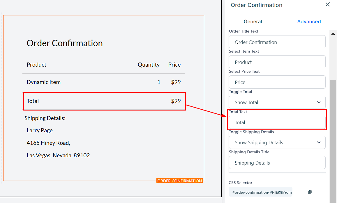Click the Order Confirmation heading in preview
337x203 pixels.
(65, 43)
